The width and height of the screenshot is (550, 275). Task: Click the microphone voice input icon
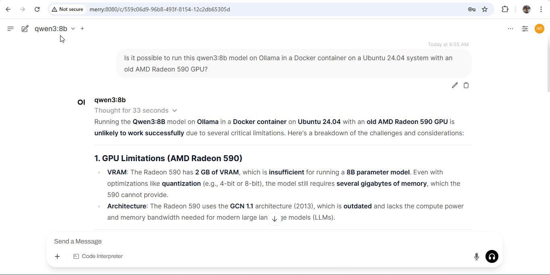[477, 256]
